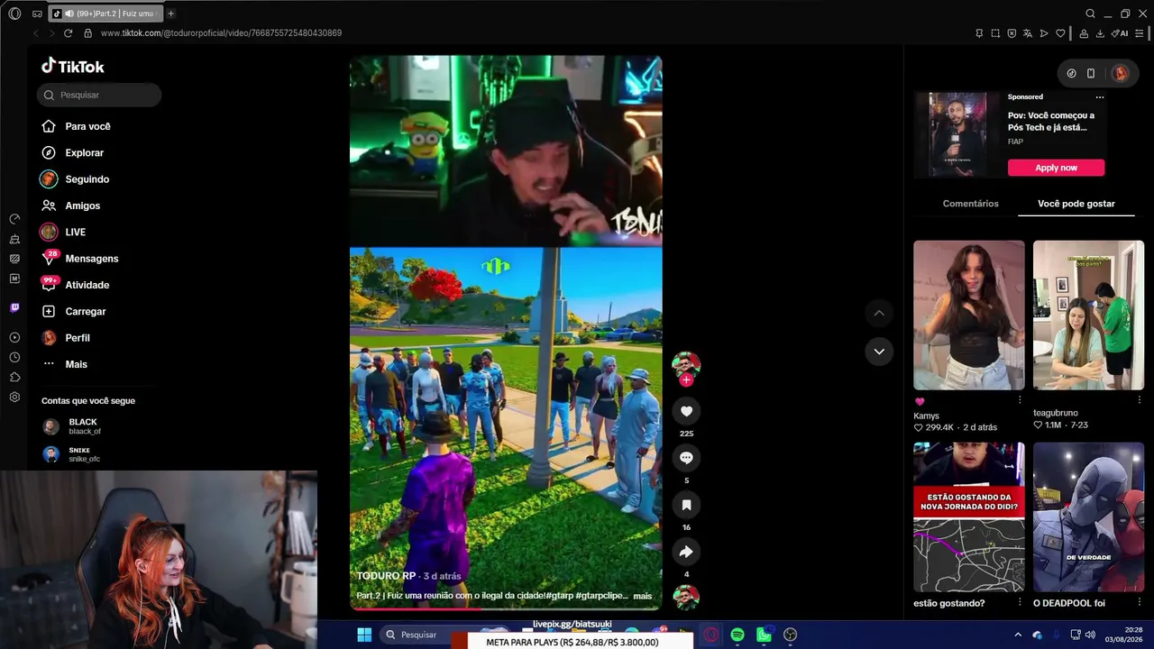The width and height of the screenshot is (1154, 649).
Task: Click the Apply now ad button
Action: 1056,168
